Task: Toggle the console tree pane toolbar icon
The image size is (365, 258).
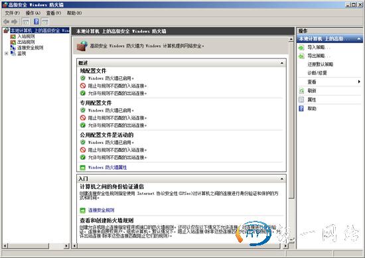Action: click(26, 22)
